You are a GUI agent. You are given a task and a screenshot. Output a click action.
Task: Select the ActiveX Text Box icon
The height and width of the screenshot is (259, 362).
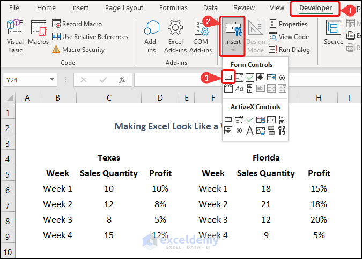271,119
